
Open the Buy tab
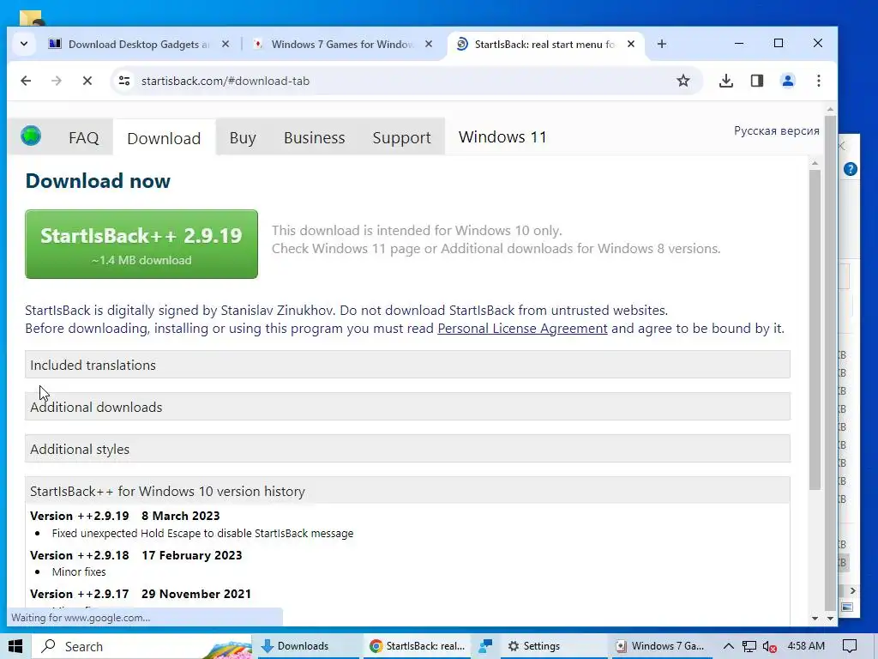(x=243, y=137)
